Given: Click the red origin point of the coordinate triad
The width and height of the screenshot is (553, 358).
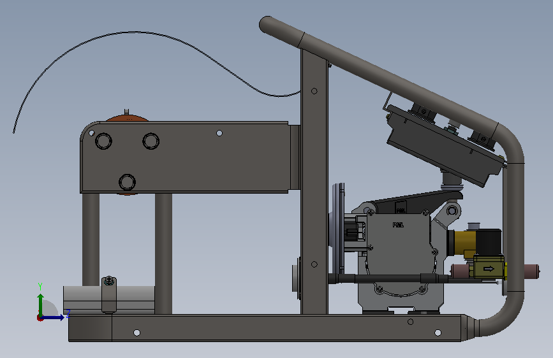Looking at the screenshot, I should pos(40,318).
